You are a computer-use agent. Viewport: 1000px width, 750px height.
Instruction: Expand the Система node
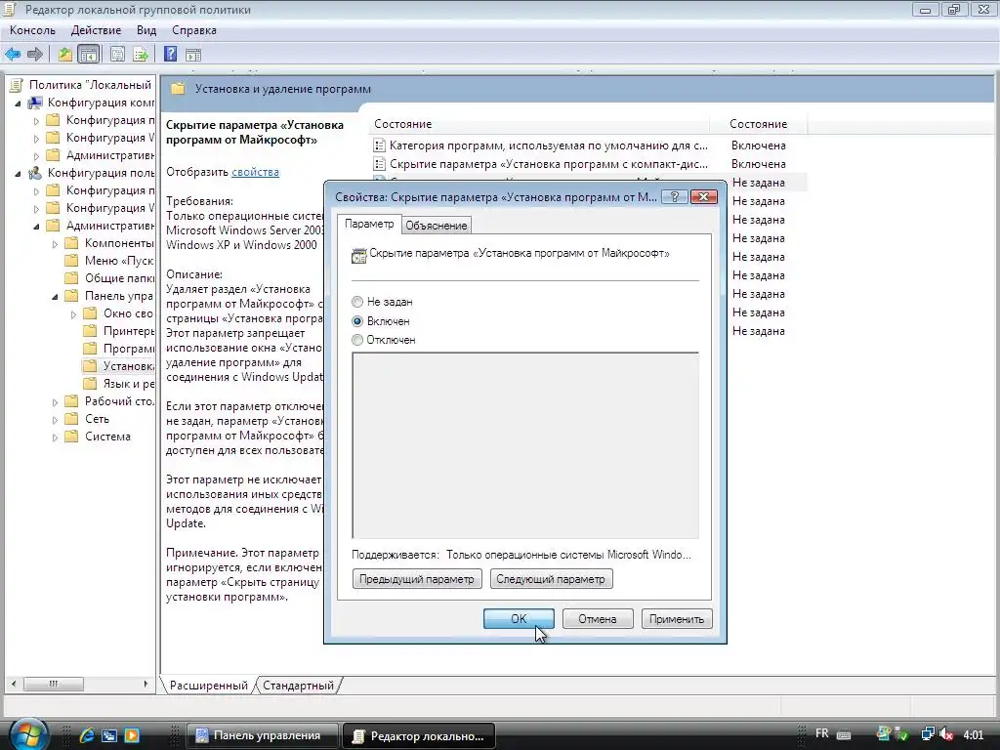pos(55,437)
